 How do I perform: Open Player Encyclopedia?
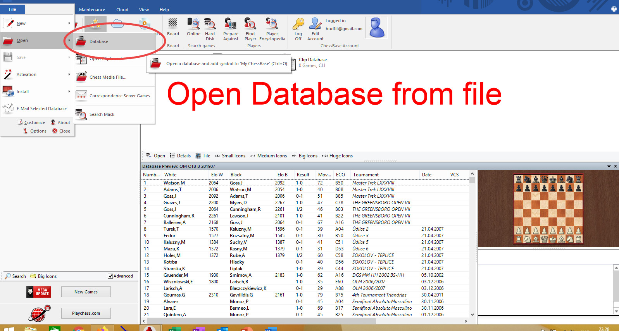tap(272, 29)
